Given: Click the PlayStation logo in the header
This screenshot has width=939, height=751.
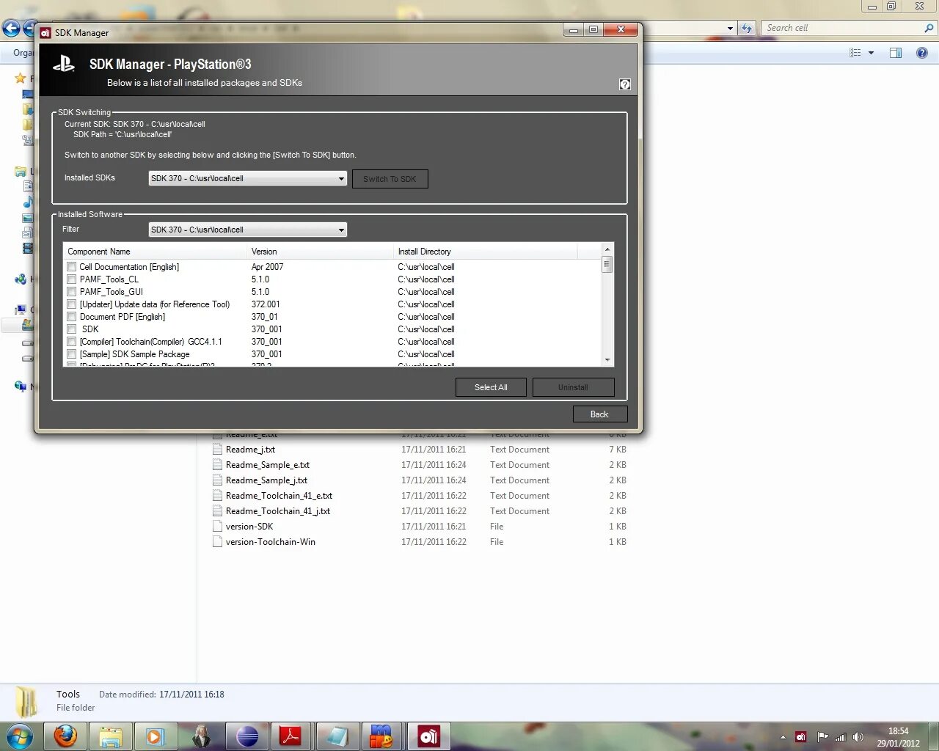Looking at the screenshot, I should coord(64,65).
